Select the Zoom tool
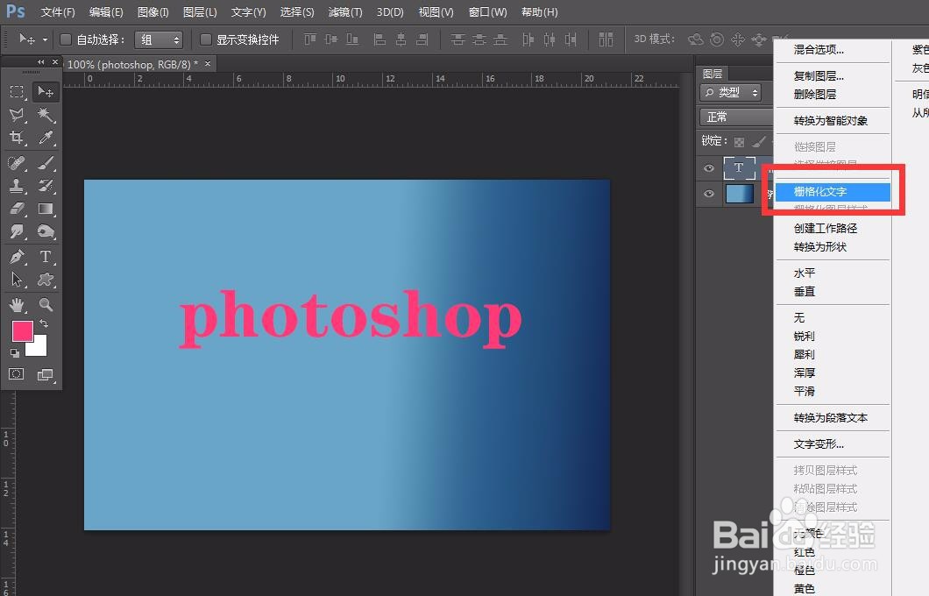Screen dimensions: 929x596 click(x=45, y=304)
